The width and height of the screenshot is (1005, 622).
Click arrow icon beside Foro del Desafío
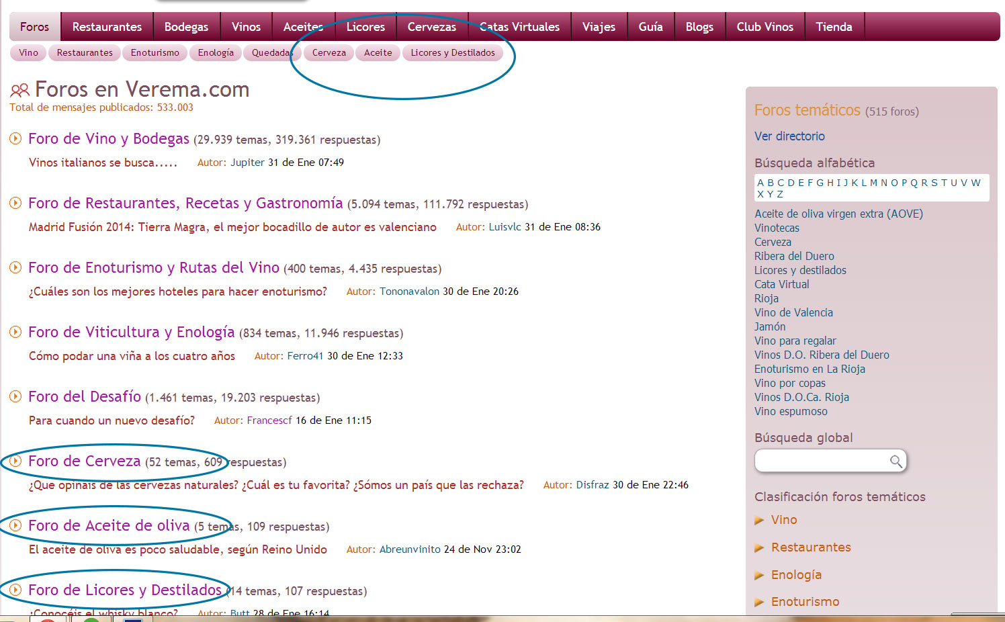15,397
